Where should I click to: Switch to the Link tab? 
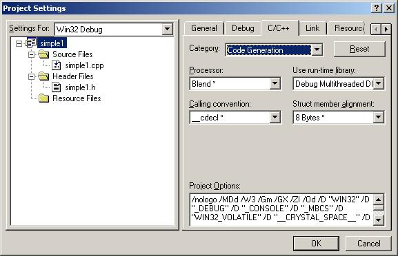(312, 28)
